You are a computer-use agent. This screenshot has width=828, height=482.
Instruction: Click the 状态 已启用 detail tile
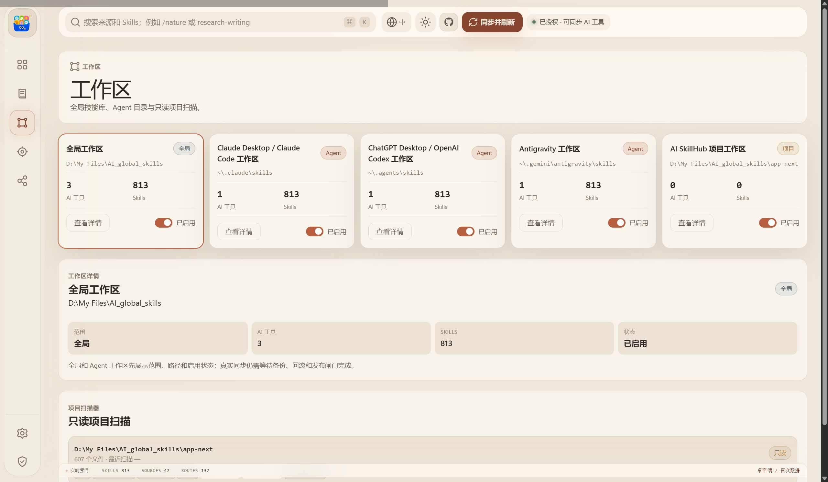pos(708,338)
